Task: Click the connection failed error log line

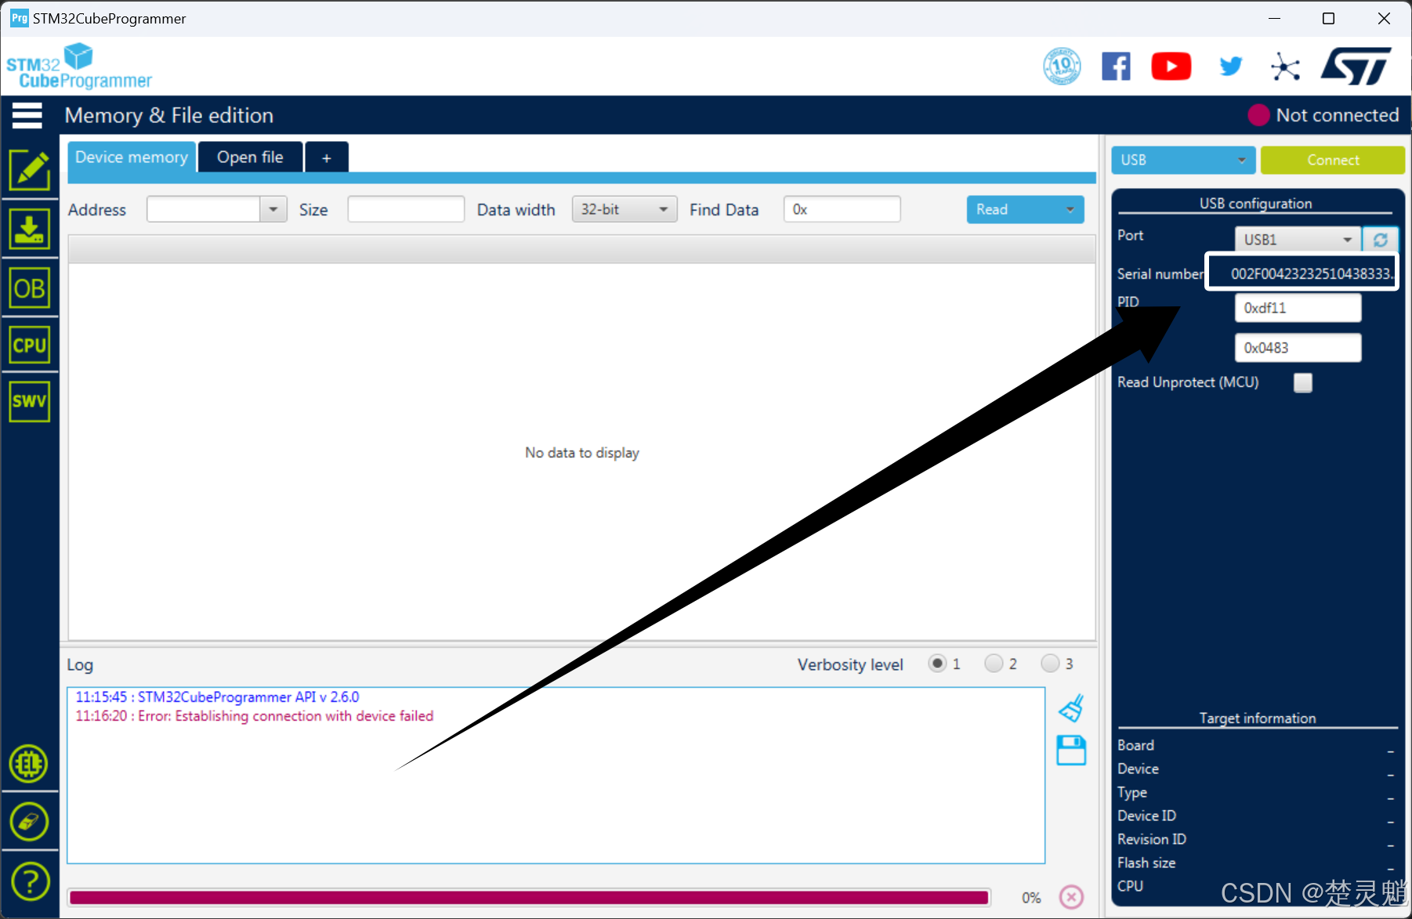Action: tap(254, 716)
